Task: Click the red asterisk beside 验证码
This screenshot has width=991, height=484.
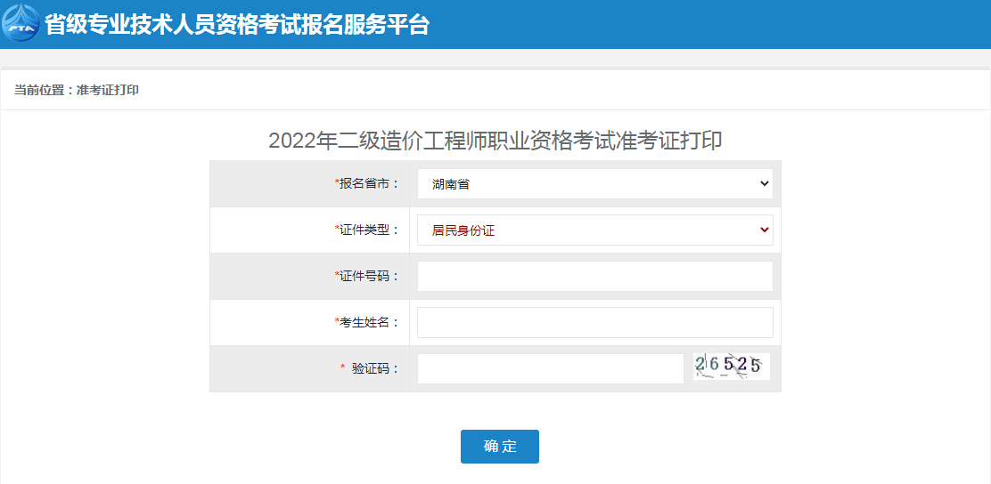Action: 343,367
